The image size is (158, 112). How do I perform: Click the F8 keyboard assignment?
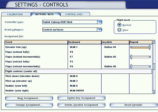point(71,52)
